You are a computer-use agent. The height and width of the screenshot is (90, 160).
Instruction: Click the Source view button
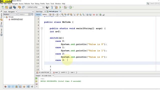click(x=38, y=14)
